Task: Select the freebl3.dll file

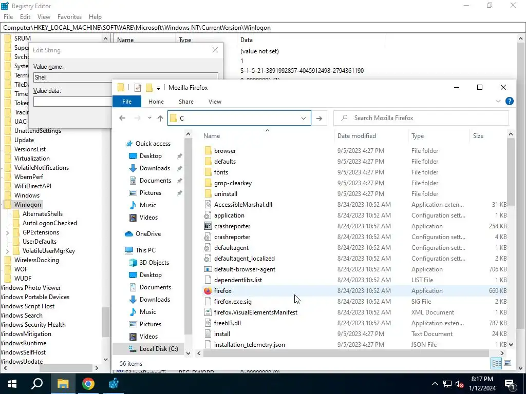Action: point(228,323)
